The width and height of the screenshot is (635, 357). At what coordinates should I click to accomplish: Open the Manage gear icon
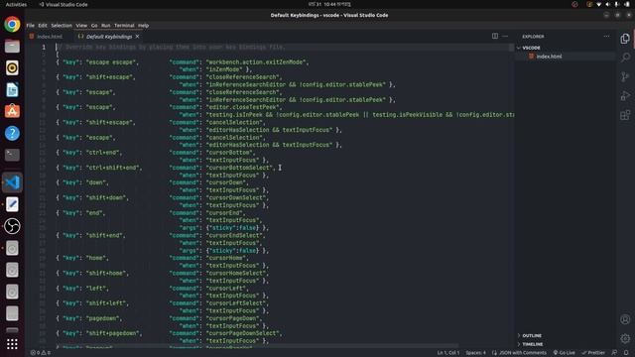coord(625,338)
